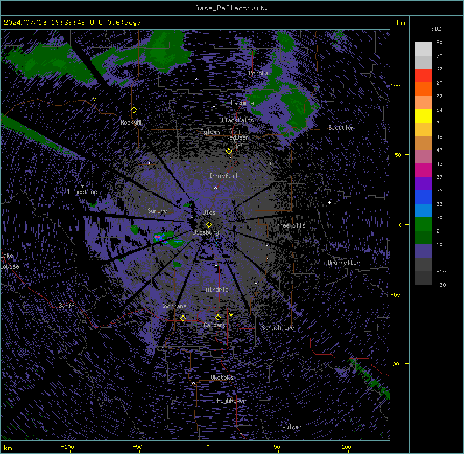
Task: Click the Sylvan label
Action: click(210, 132)
